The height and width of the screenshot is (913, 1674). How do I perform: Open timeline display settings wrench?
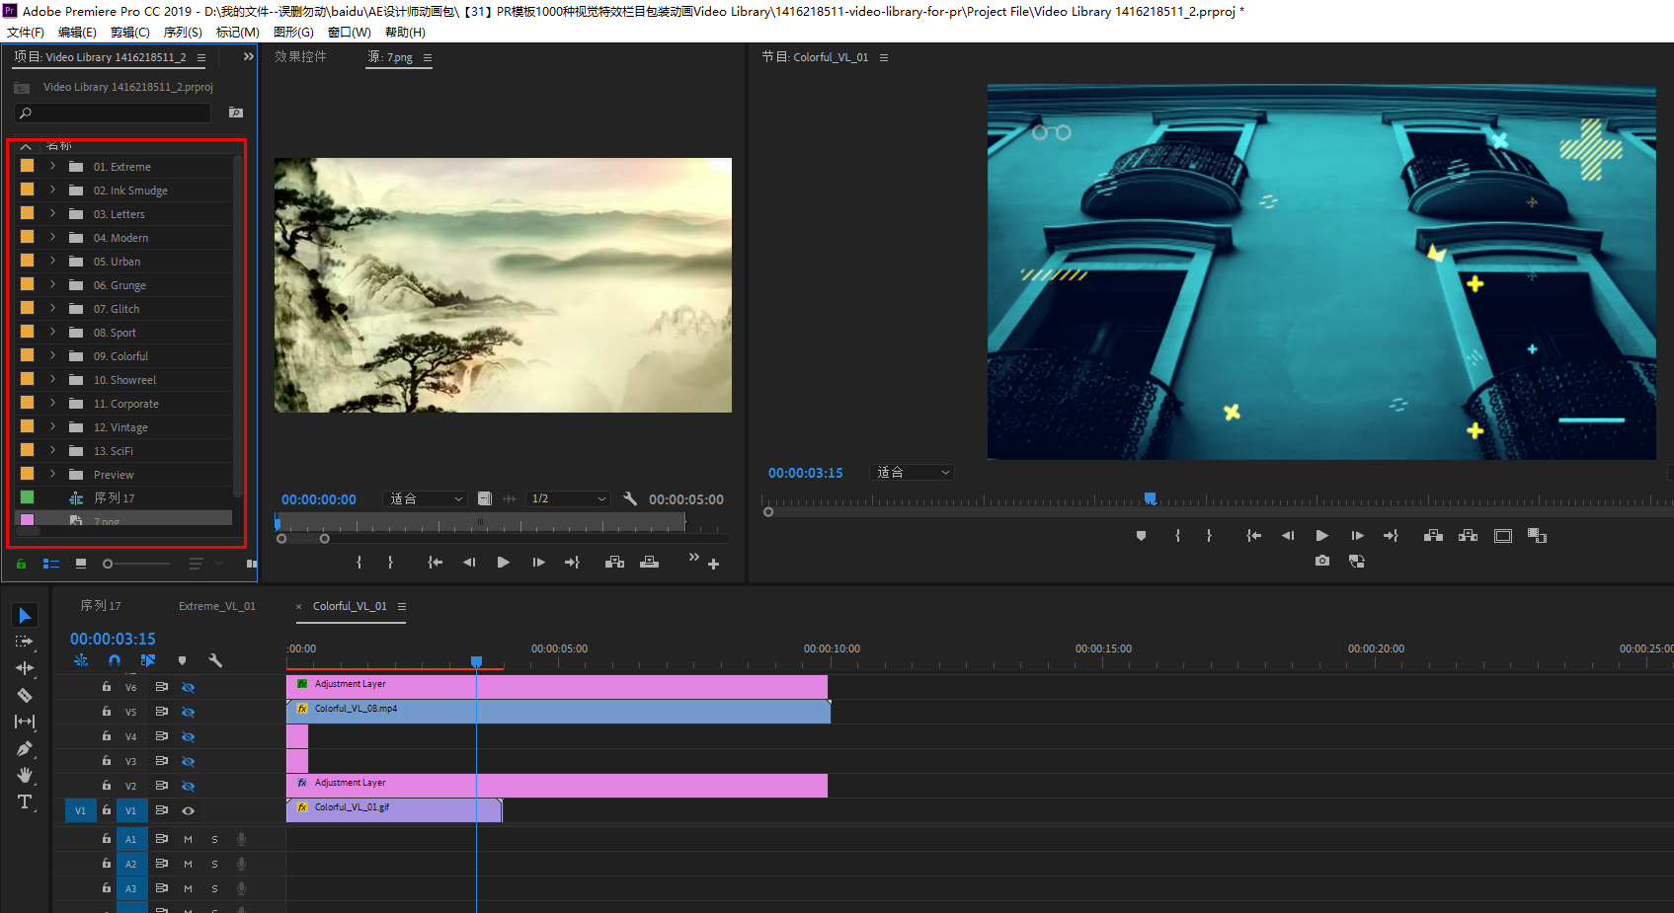215,660
